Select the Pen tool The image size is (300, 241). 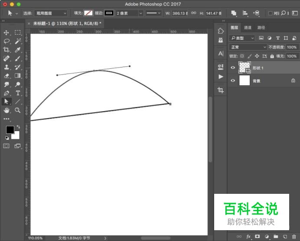[7, 93]
